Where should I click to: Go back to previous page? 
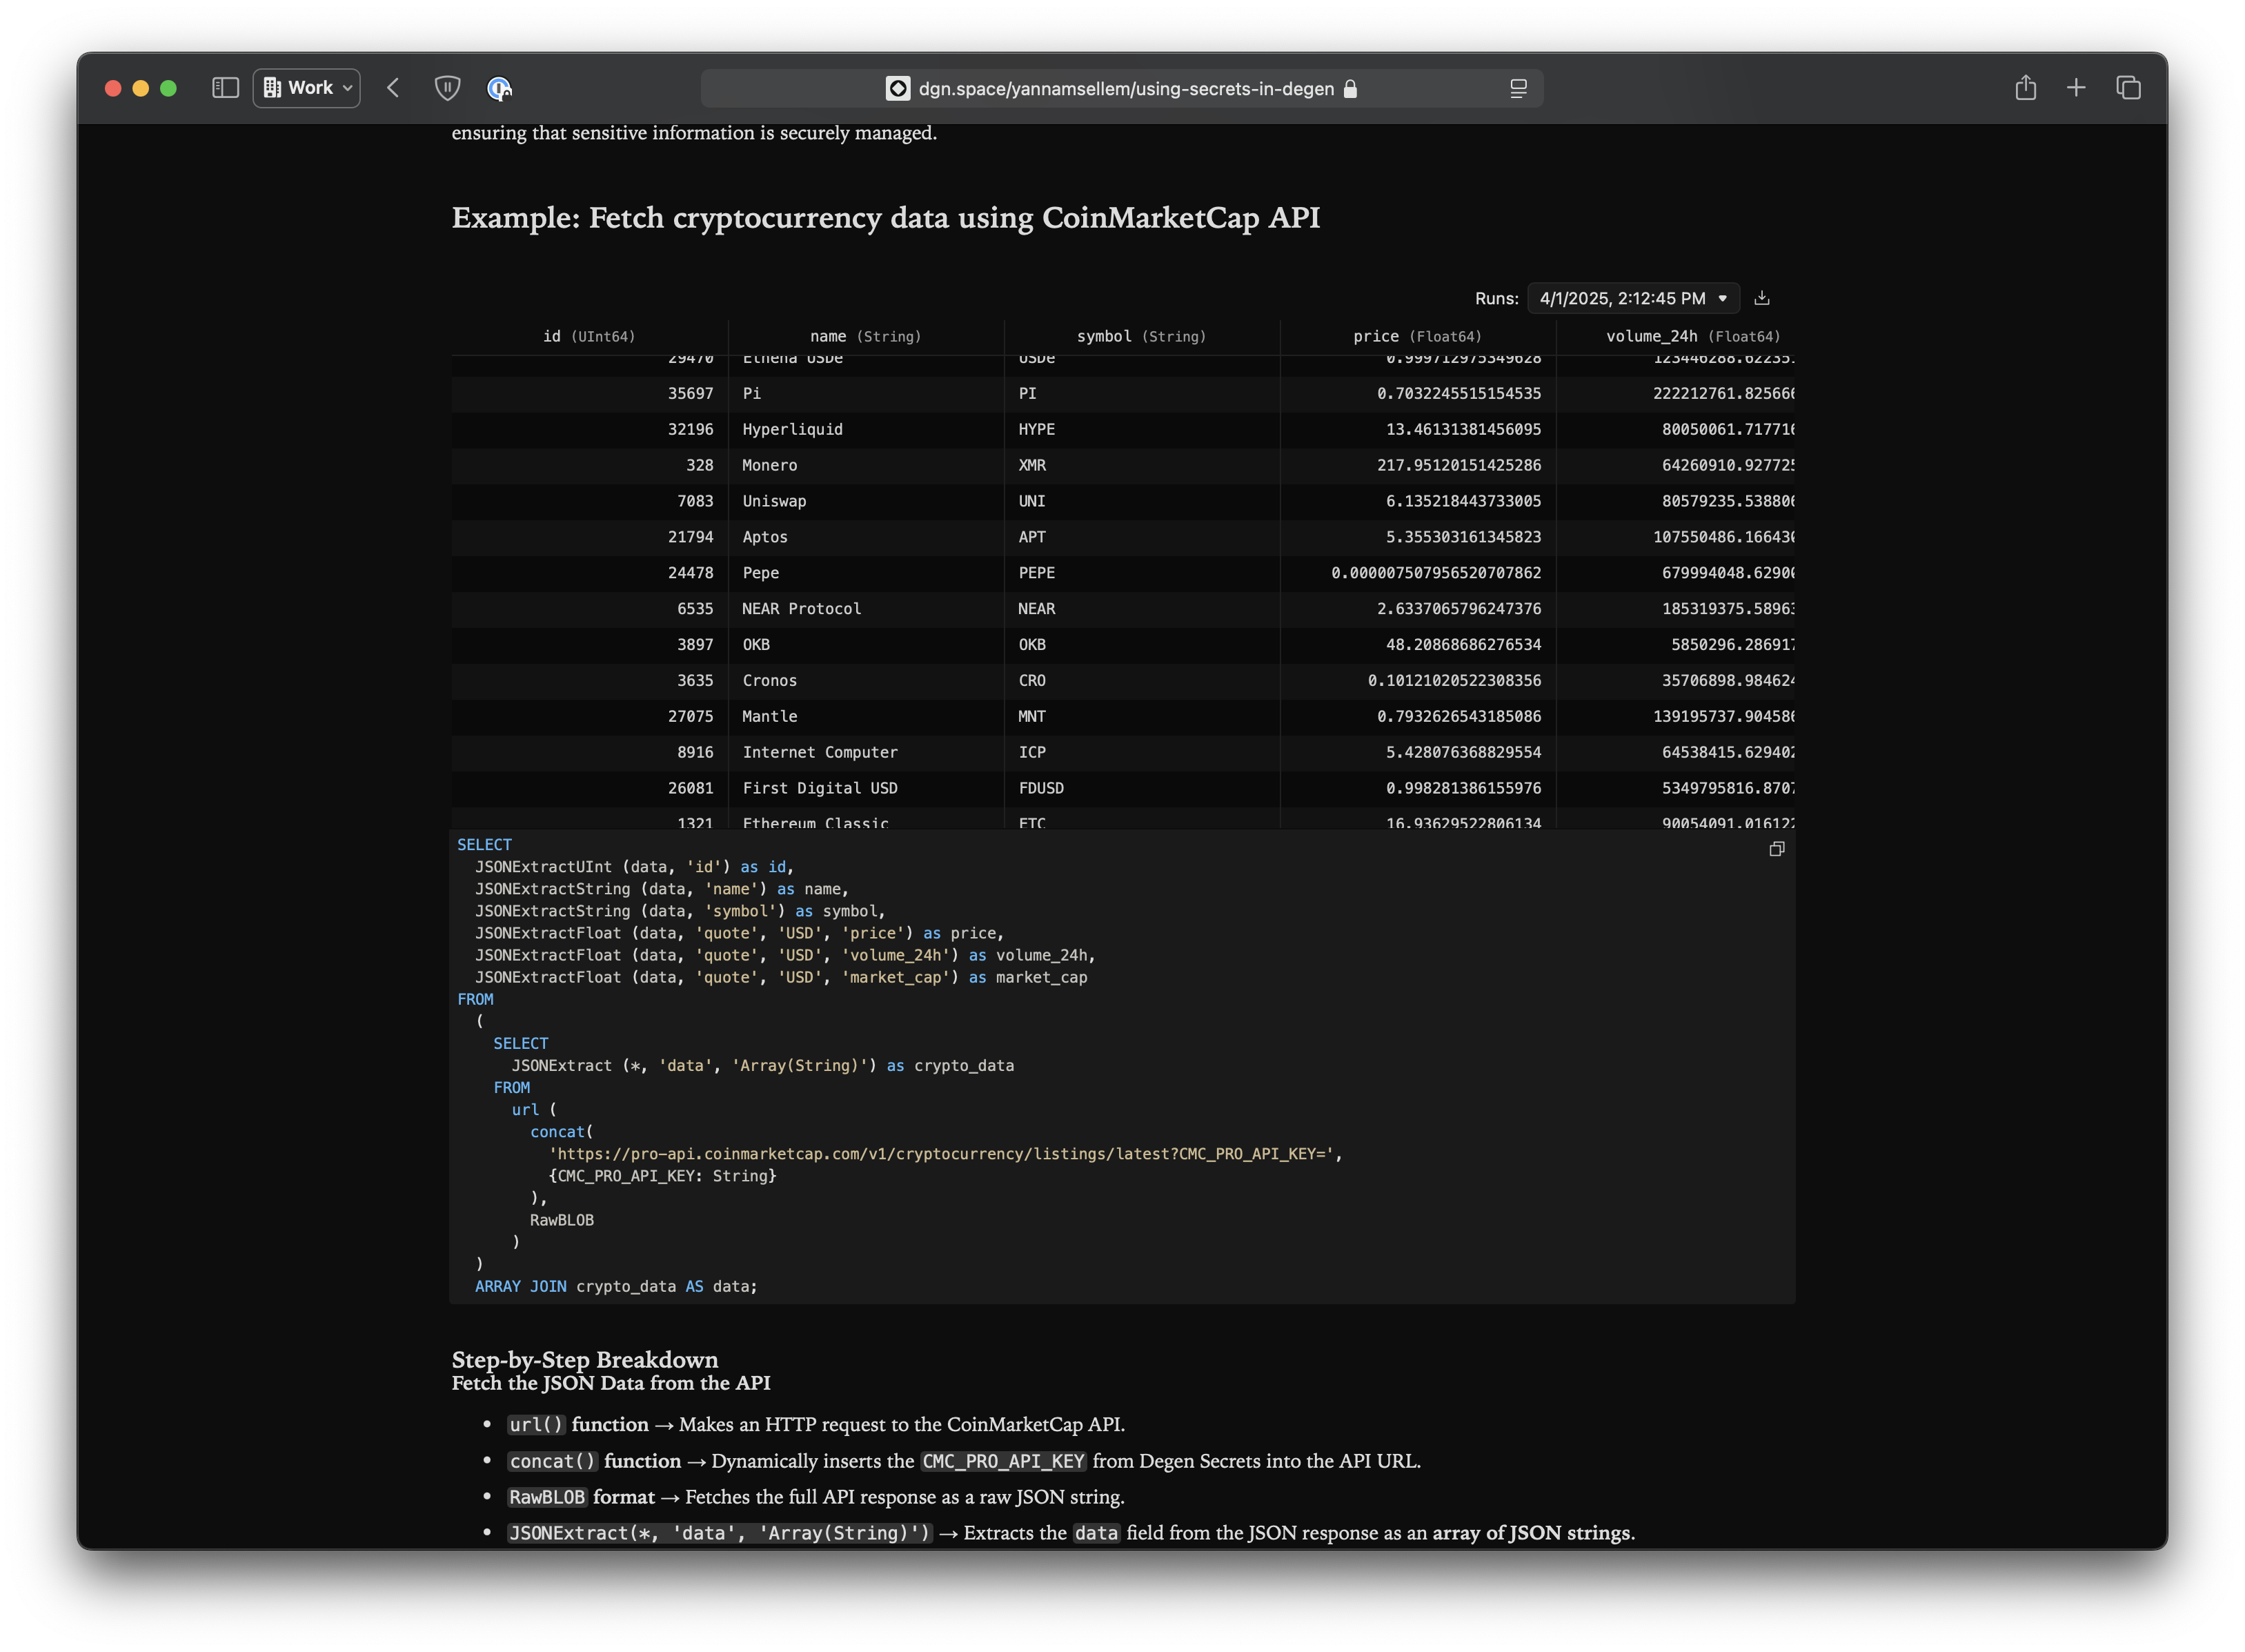[393, 88]
